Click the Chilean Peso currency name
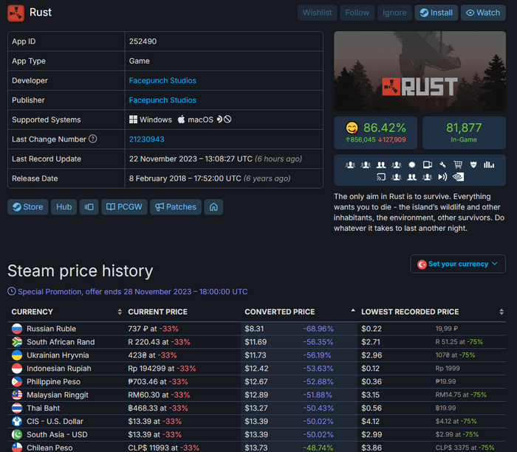 point(49,448)
